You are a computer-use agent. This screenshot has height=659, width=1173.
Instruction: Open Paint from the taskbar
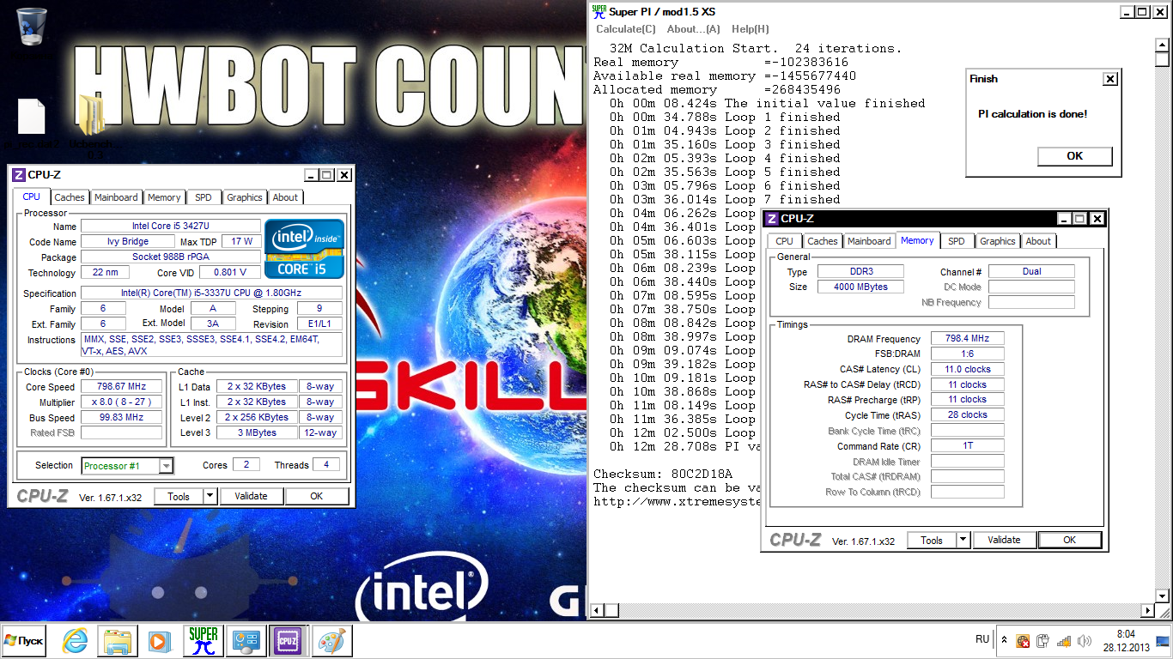coord(331,640)
